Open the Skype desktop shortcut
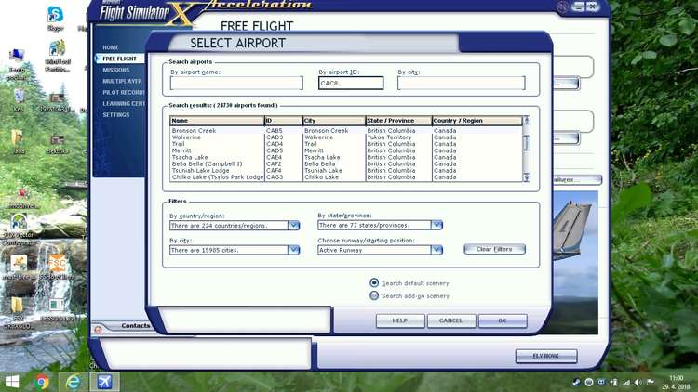 pyautogui.click(x=56, y=18)
